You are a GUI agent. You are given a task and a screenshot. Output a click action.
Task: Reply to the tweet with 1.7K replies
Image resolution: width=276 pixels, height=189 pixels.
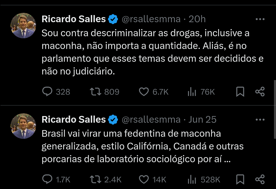47,179
